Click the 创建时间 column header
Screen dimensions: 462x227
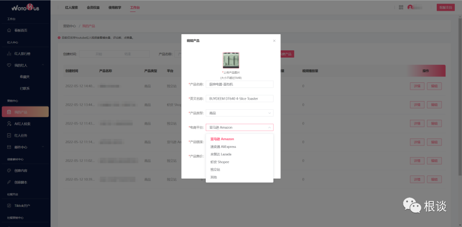[x=72, y=71]
